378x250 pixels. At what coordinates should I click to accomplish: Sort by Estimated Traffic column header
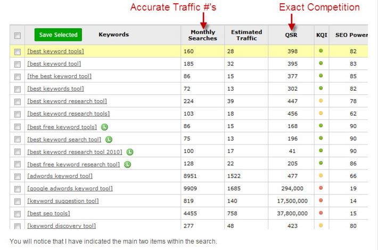tap(246, 35)
